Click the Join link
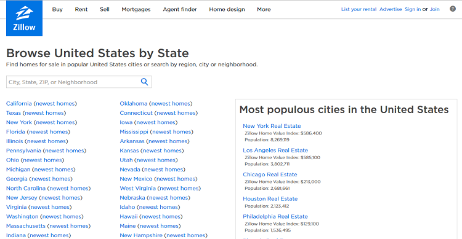462x239 pixels. tap(434, 9)
